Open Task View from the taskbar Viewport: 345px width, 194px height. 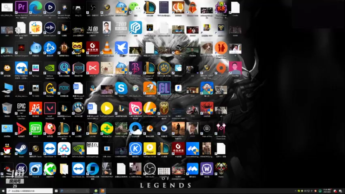56,191
